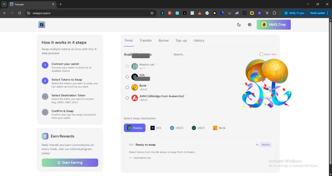Viewport: 332px width, 176px height.
Task: Click the 'Destination set' status text
Action: (142, 158)
